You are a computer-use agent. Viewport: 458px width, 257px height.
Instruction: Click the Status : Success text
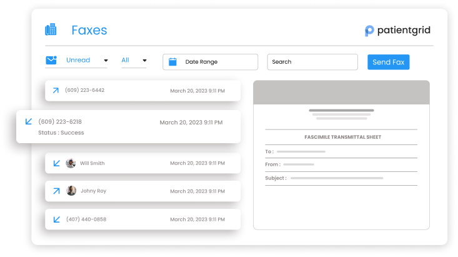click(x=61, y=133)
